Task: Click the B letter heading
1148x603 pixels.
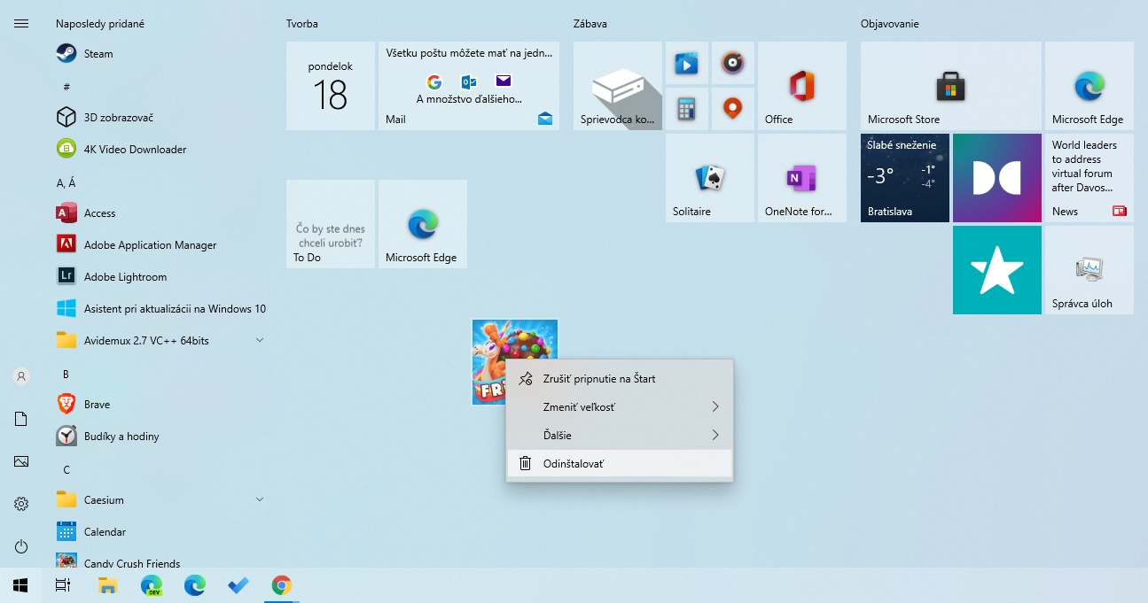Action: coord(66,375)
